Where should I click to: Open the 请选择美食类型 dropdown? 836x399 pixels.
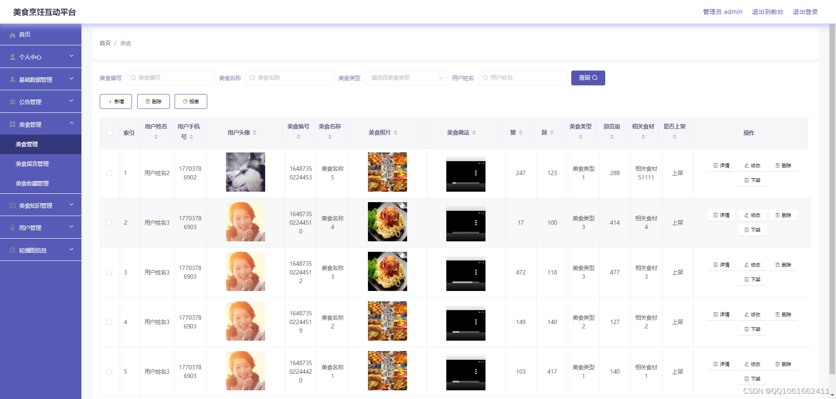click(405, 78)
